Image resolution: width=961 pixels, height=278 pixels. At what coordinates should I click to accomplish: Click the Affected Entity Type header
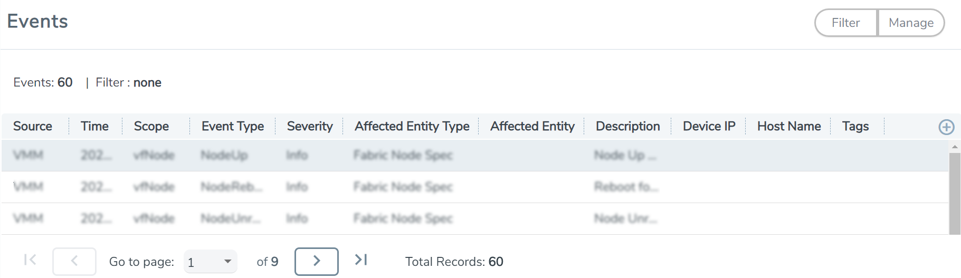click(x=412, y=126)
